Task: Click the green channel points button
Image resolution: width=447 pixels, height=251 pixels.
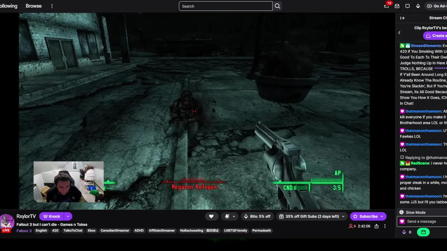Action: [x=423, y=232]
